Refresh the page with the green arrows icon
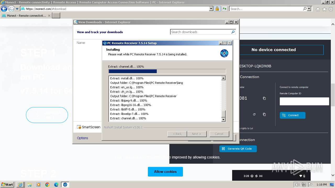This screenshot has height=188, width=335. [x=224, y=9]
